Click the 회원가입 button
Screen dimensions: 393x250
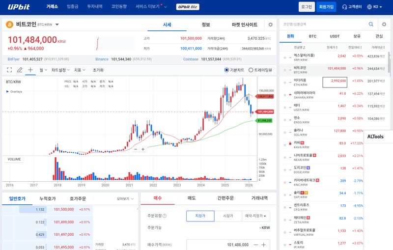(326, 7)
